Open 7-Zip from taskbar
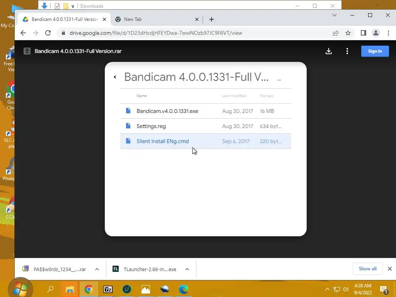The width and height of the screenshot is (396, 297). (108, 289)
